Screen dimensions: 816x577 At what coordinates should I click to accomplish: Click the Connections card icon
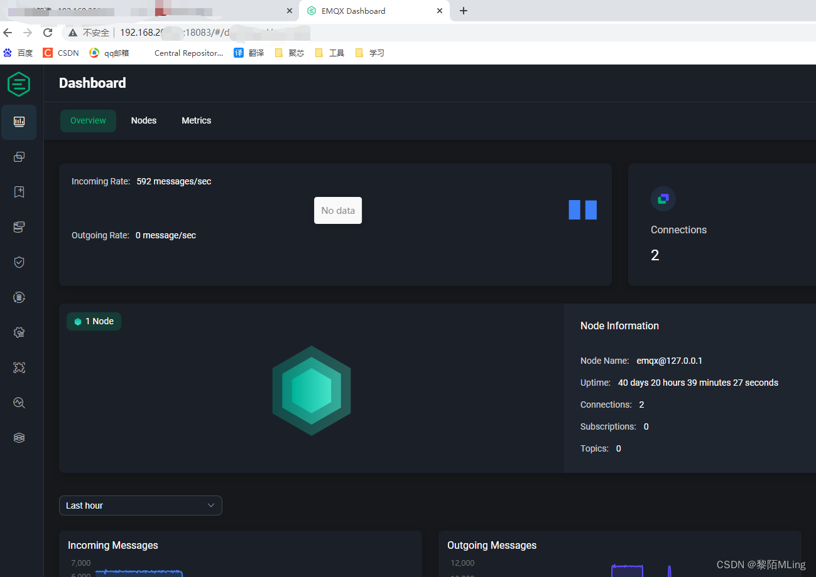coord(663,199)
